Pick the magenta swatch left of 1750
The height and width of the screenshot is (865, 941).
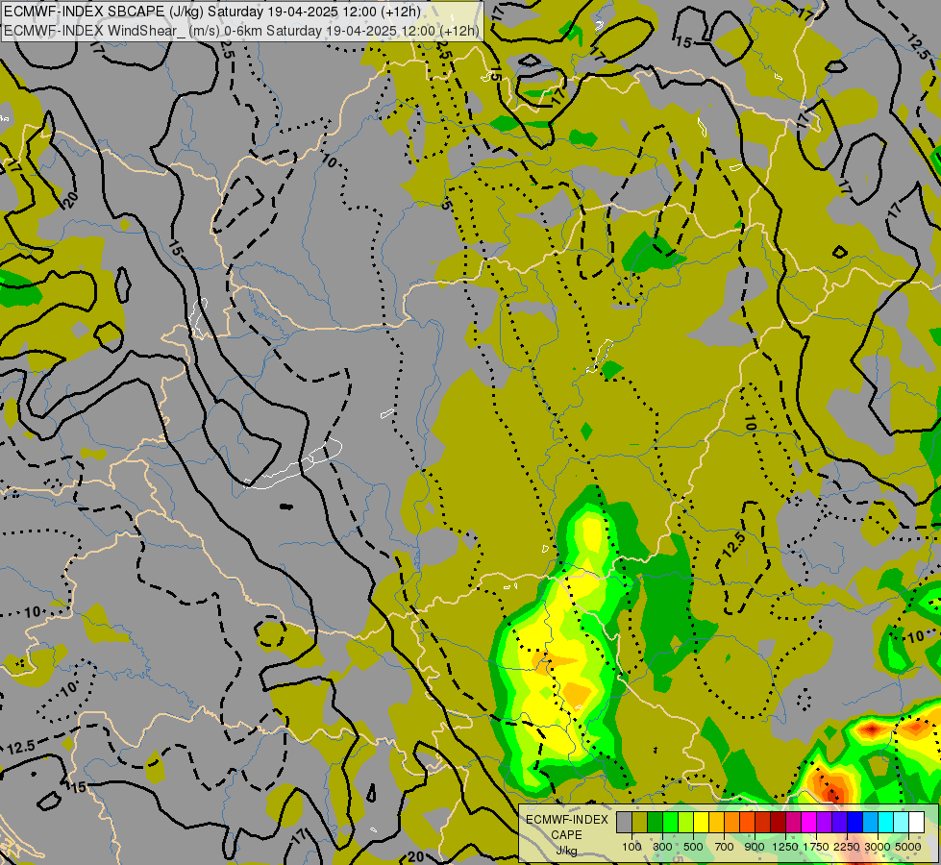pos(809,823)
